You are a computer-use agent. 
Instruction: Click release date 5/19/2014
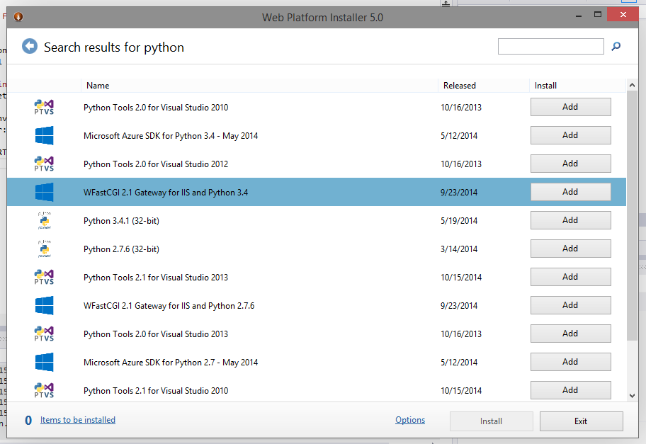(459, 221)
